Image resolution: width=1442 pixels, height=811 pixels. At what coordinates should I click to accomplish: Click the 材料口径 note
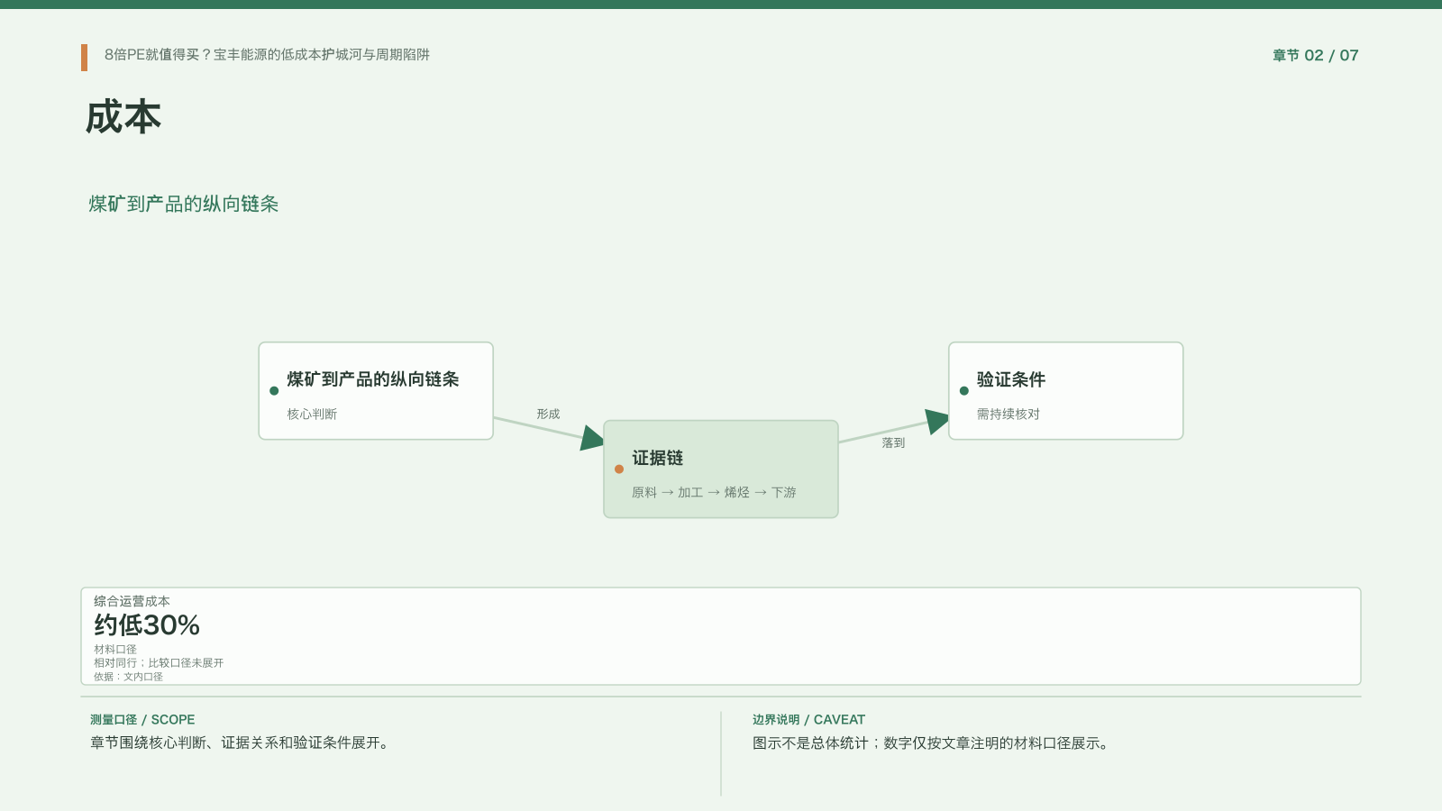(115, 650)
